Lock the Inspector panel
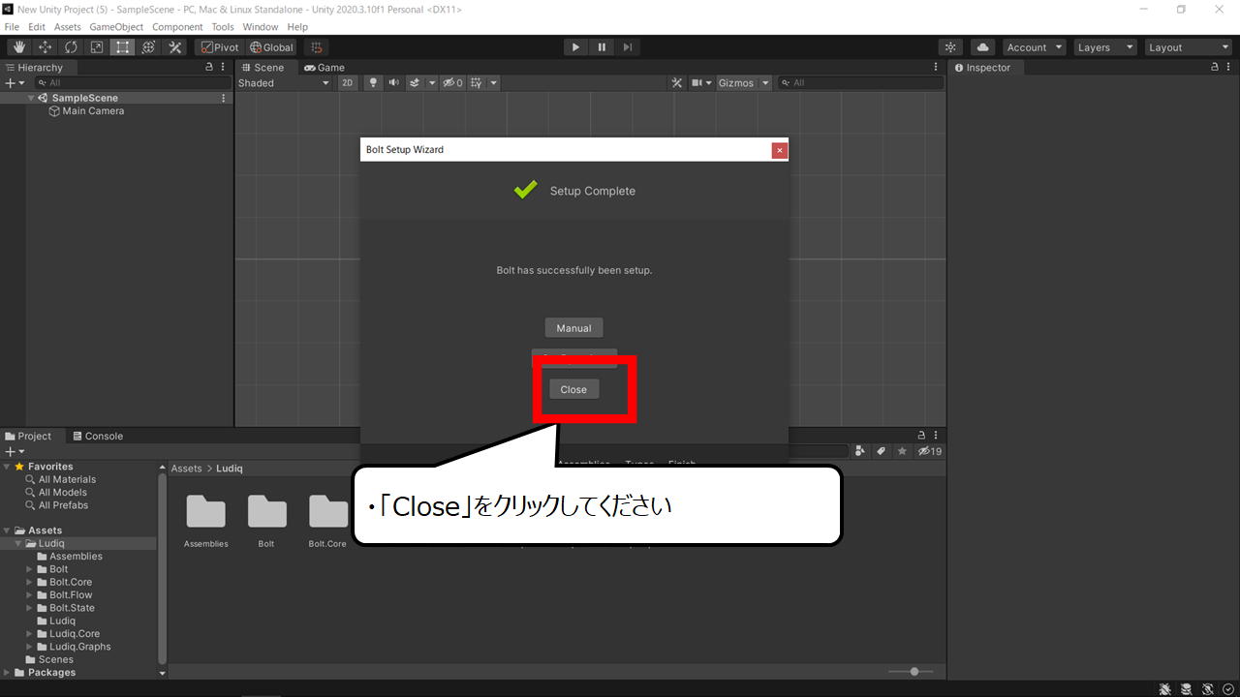Screen dimensions: 1240x697 point(1215,68)
